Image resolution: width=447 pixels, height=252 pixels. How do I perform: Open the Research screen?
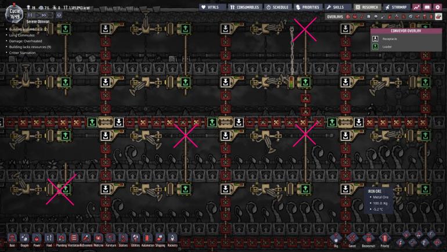point(367,7)
